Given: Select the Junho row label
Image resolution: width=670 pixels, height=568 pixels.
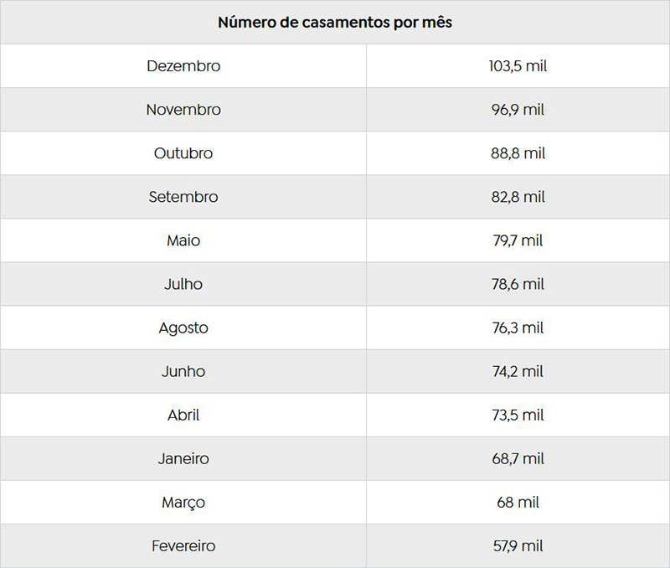Looking at the screenshot, I should pos(183,371).
